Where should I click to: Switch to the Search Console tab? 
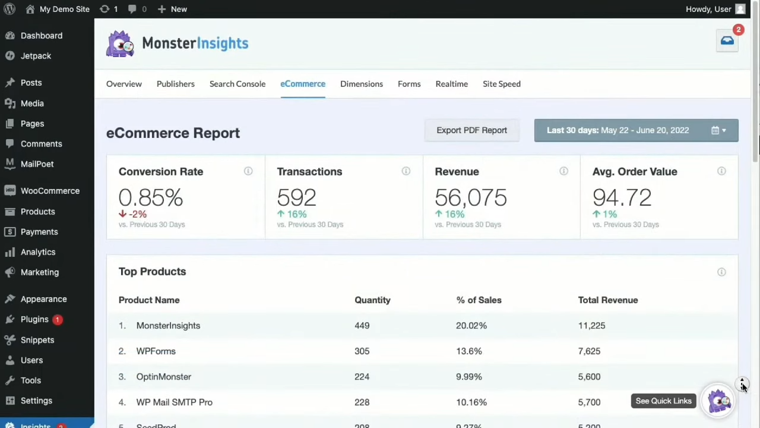click(237, 84)
